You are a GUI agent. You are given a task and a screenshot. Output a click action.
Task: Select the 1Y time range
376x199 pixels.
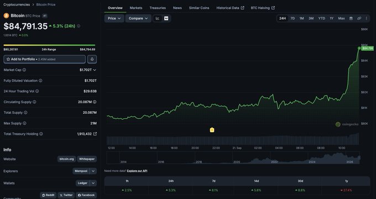click(331, 18)
